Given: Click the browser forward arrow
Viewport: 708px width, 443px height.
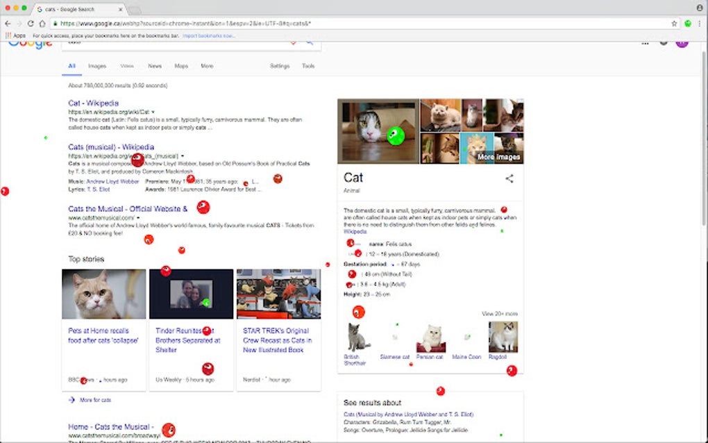Looking at the screenshot, I should tap(19, 22).
